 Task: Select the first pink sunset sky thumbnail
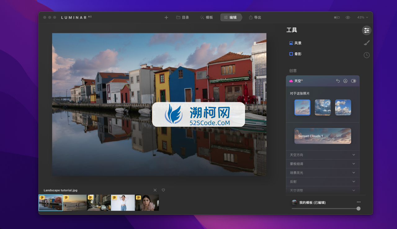pos(302,108)
